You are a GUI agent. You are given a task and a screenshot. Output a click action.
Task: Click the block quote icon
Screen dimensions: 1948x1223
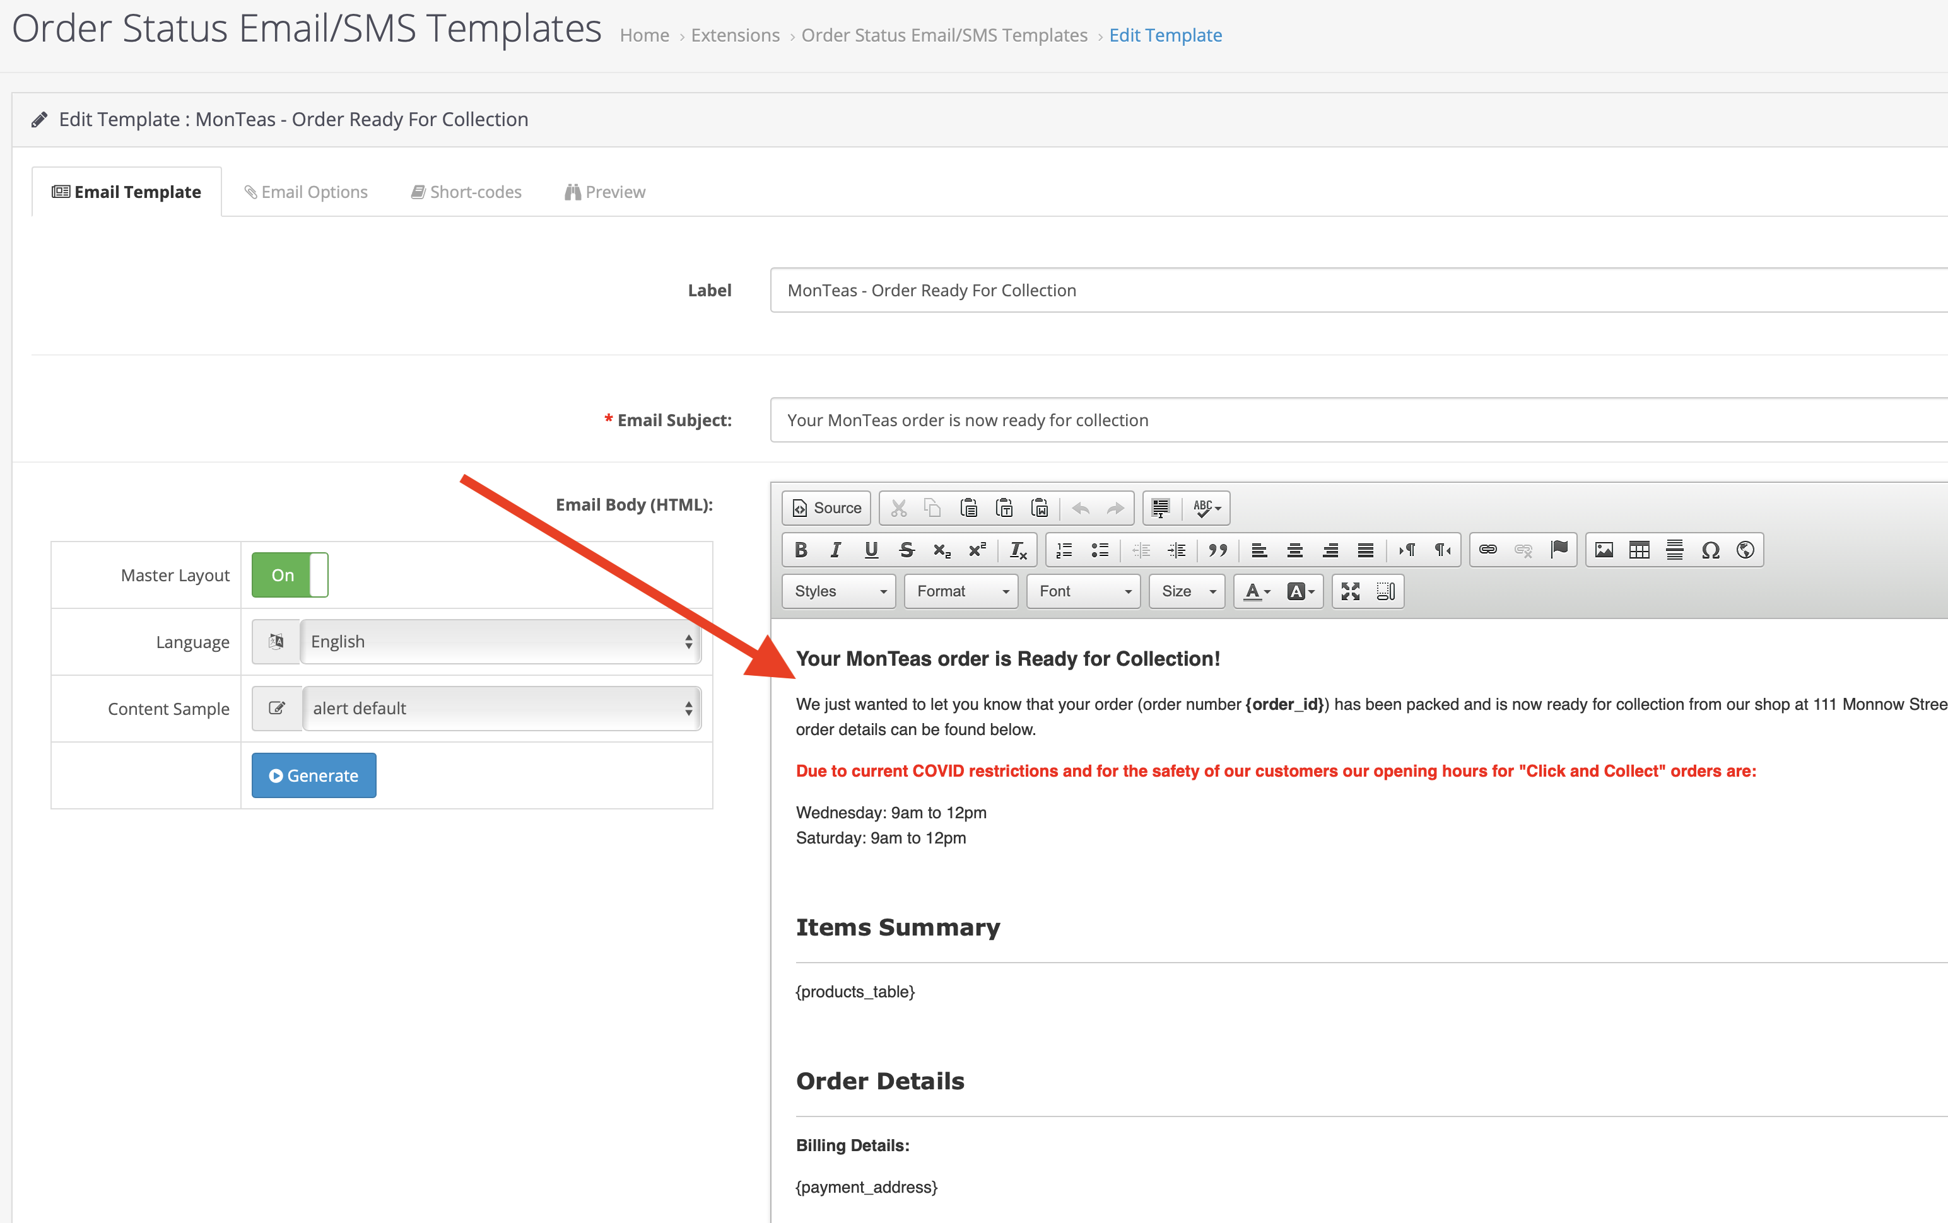(1217, 550)
